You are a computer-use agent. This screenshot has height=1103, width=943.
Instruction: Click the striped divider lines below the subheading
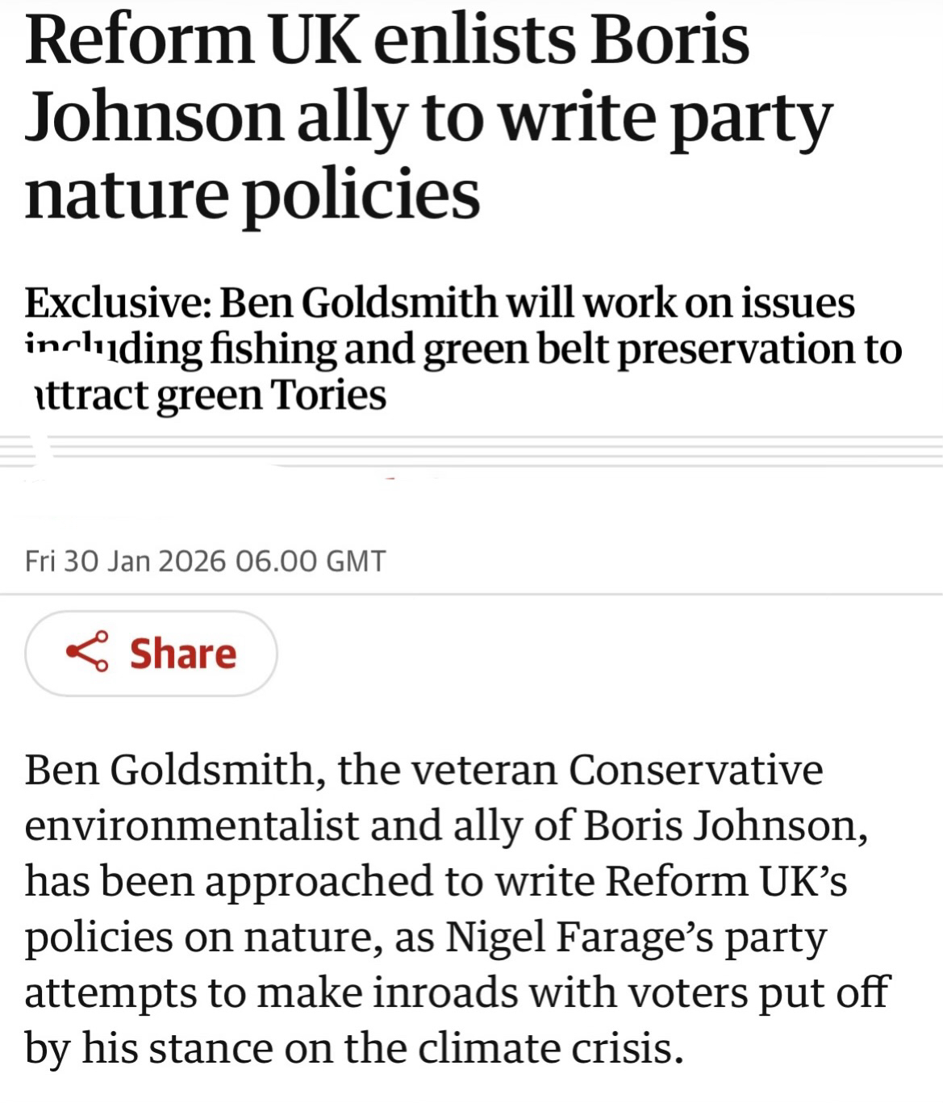point(484,451)
